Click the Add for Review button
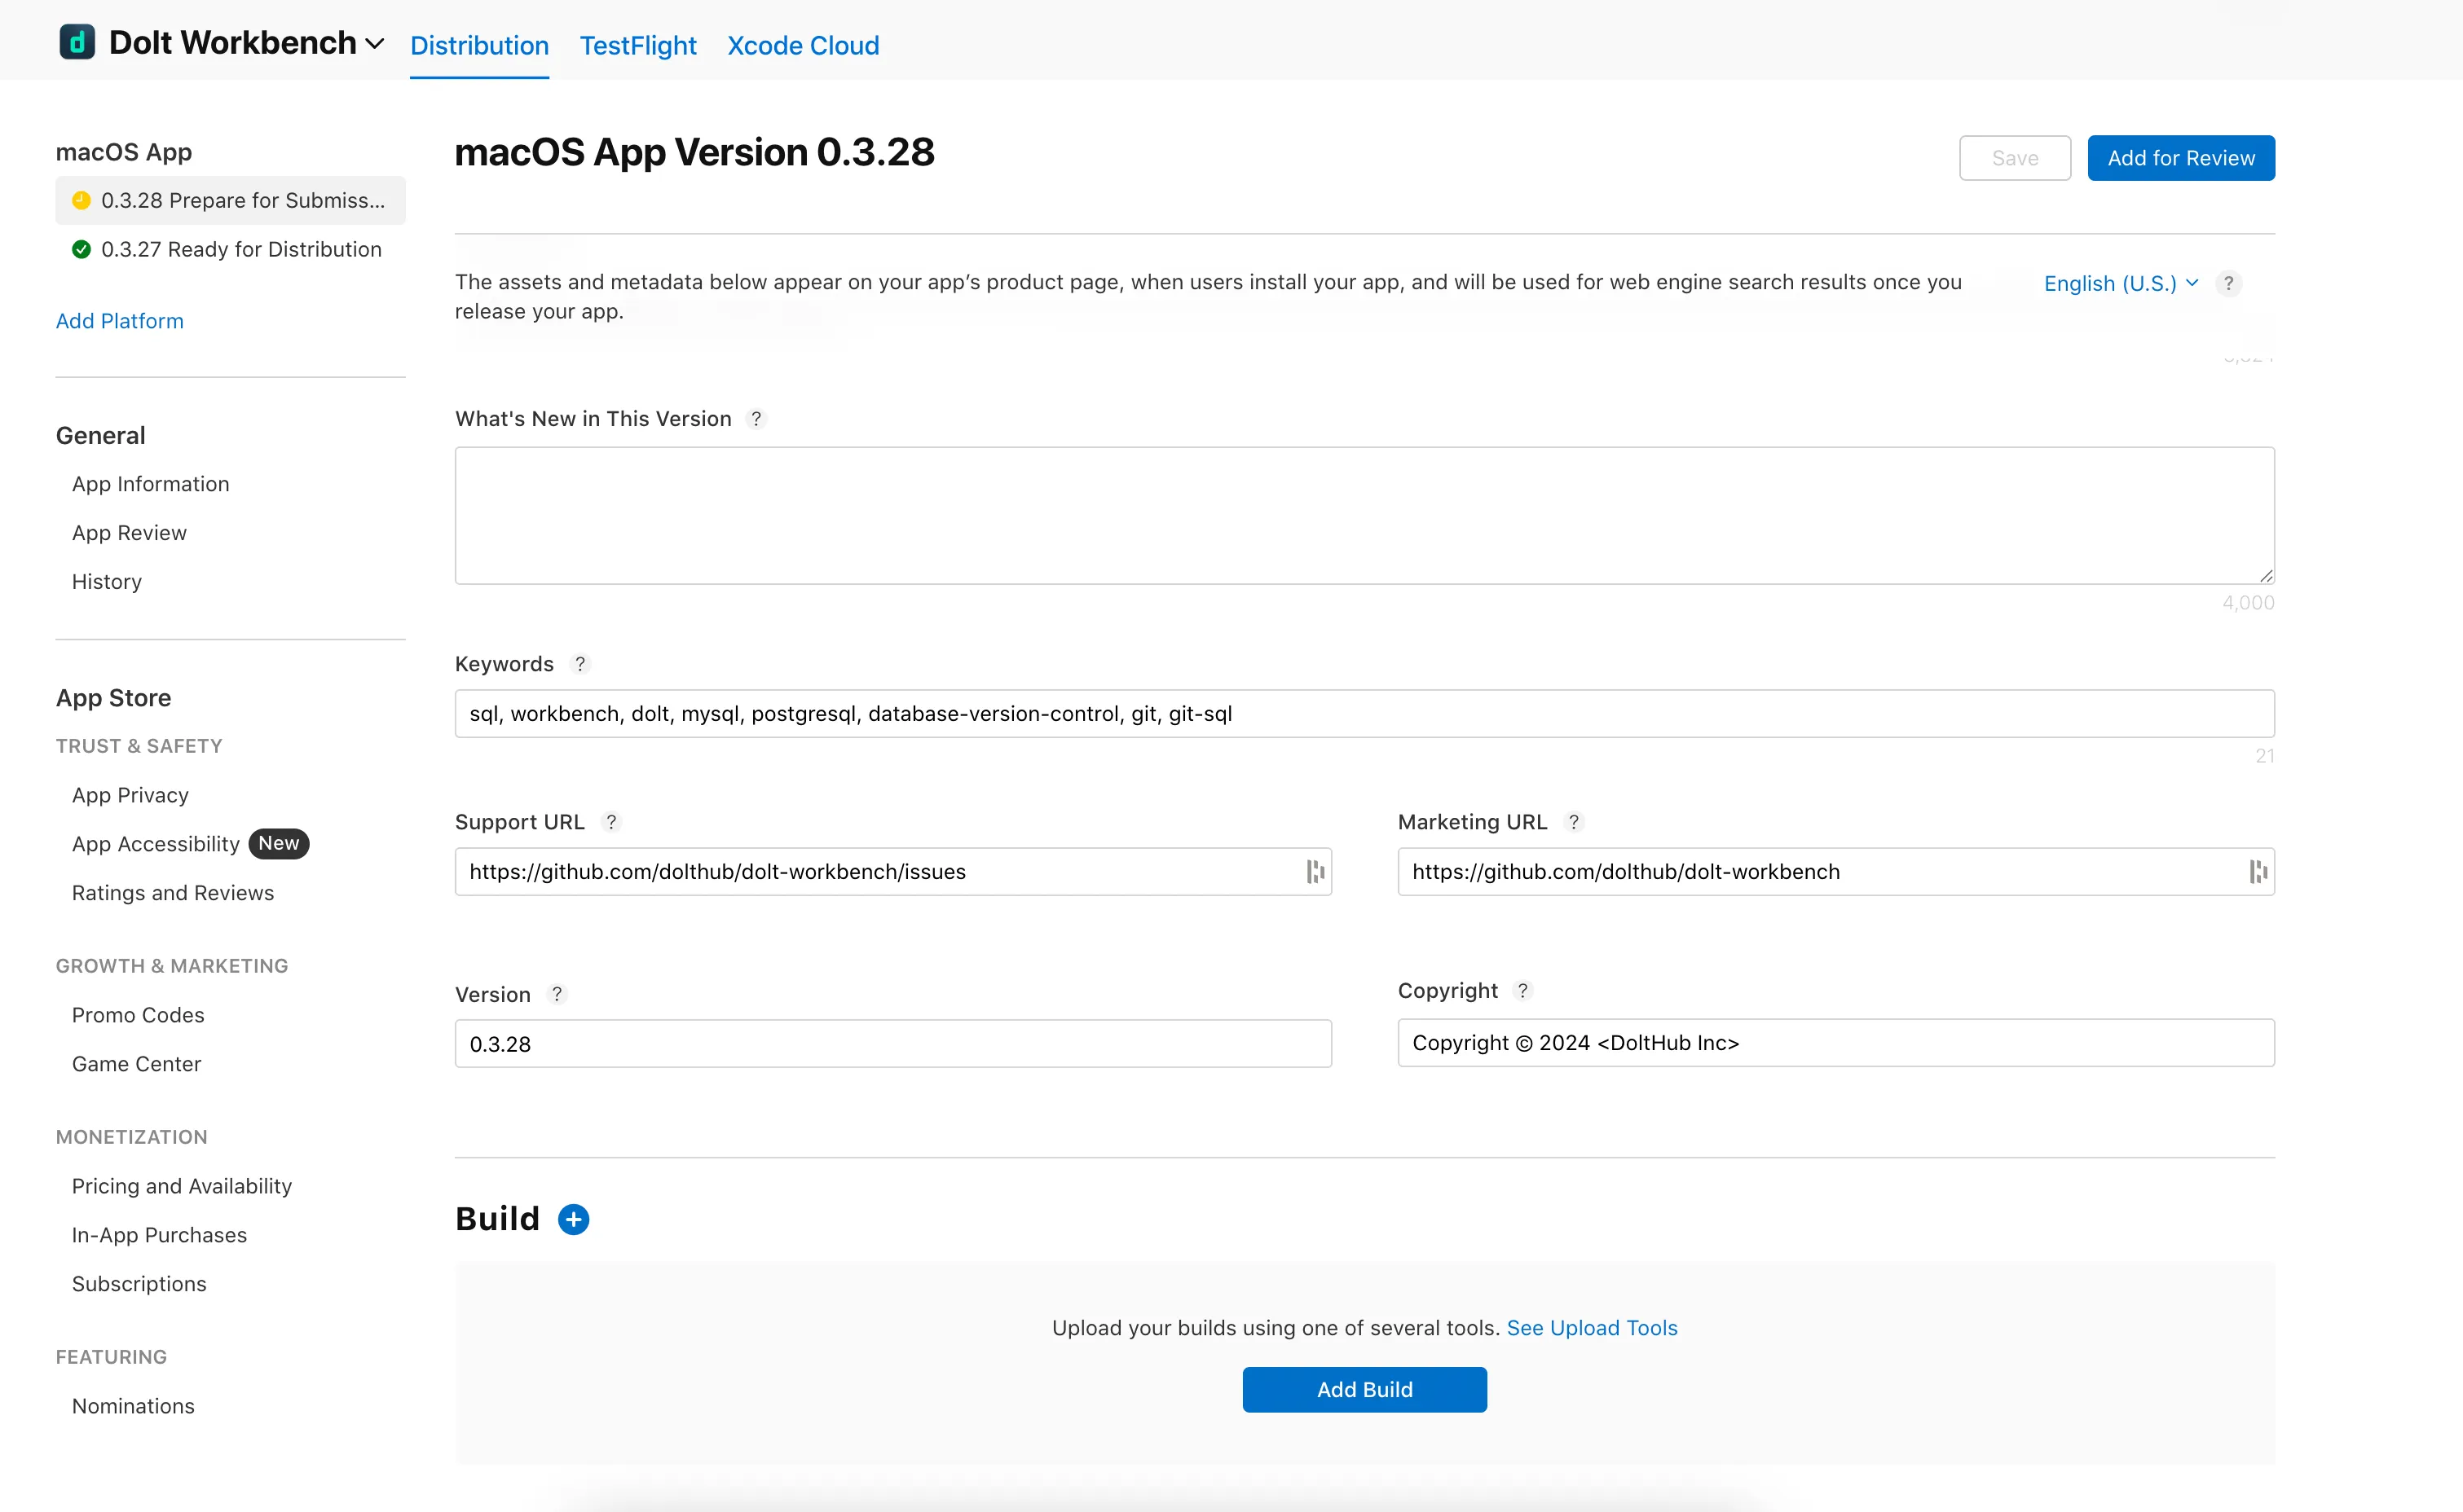The width and height of the screenshot is (2463, 1512). 2181,157
